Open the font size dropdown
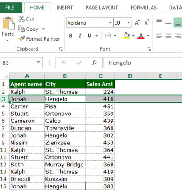The image size is (182, 190). tap(128, 23)
